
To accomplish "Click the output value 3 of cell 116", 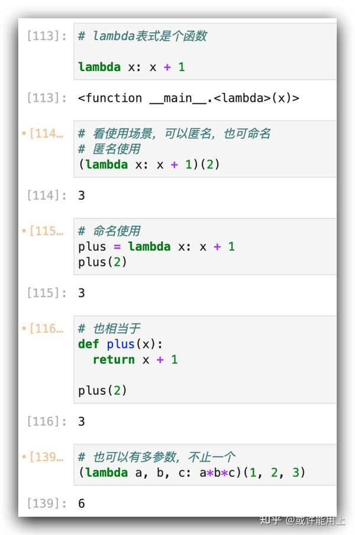I will tap(81, 421).
